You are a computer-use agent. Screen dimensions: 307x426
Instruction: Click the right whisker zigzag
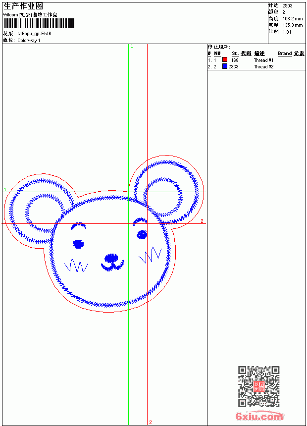(150, 255)
